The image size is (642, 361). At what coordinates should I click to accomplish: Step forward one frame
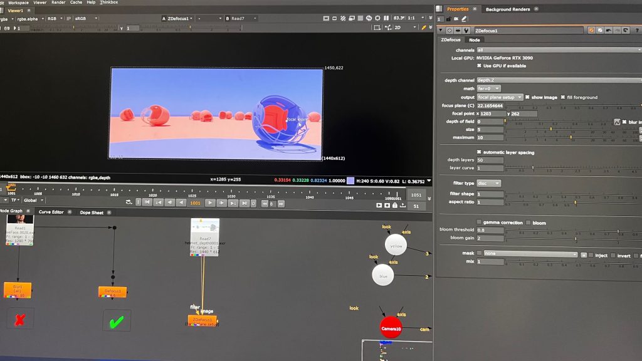pyautogui.click(x=221, y=203)
